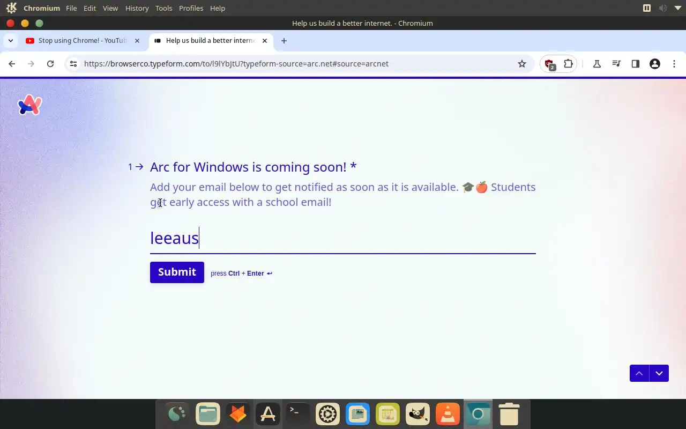Open the profile avatar menu
Viewport: 686px width, 429px height.
coord(655,64)
